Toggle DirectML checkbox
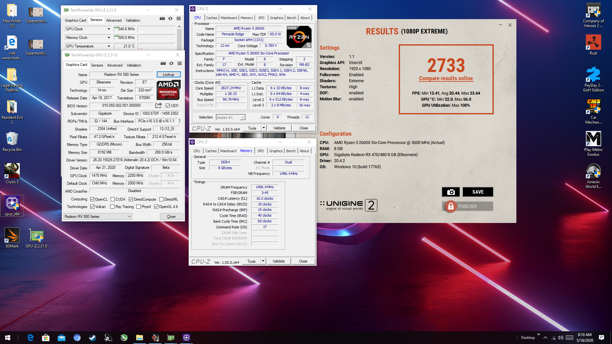The width and height of the screenshot is (612, 344). click(161, 199)
